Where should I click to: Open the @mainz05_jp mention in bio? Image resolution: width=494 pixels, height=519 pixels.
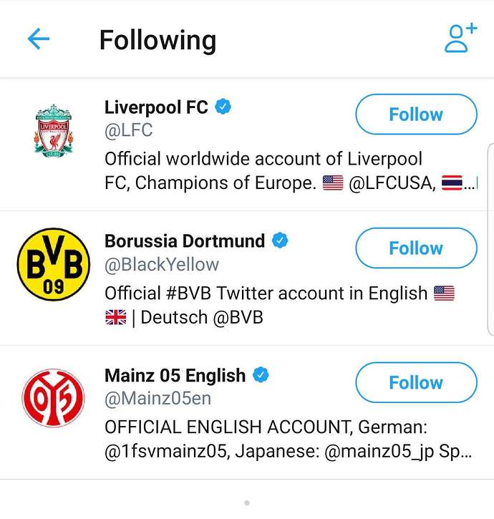click(x=379, y=452)
